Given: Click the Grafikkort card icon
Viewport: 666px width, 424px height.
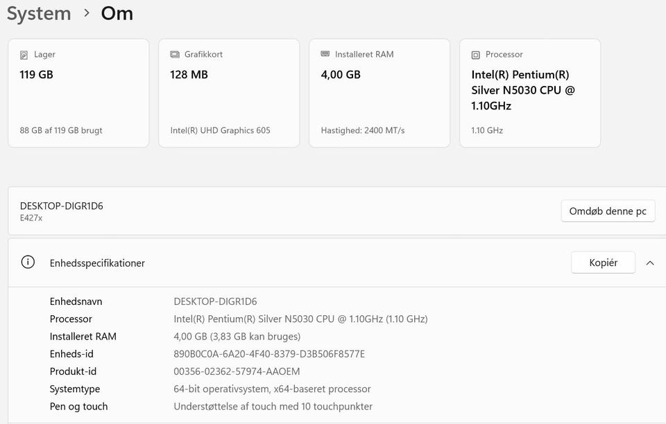Looking at the screenshot, I should tap(175, 55).
